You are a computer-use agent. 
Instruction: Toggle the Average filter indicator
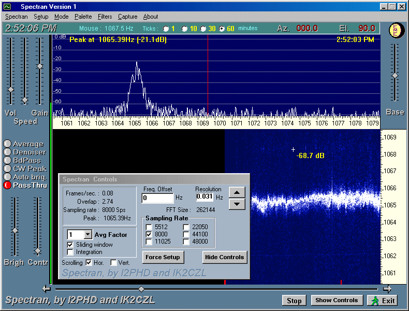[x=7, y=144]
